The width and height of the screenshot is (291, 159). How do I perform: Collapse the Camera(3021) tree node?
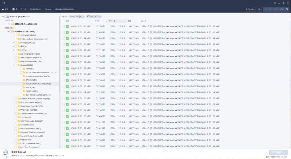pyautogui.click(x=13, y=65)
